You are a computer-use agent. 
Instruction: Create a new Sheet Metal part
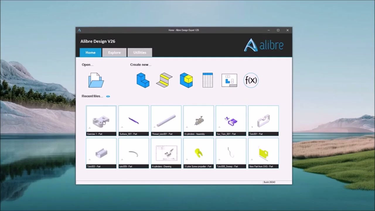164,80
